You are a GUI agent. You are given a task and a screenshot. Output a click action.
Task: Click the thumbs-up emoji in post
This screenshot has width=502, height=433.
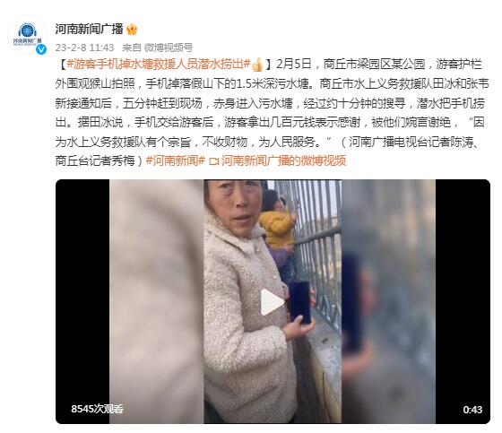coord(257,65)
